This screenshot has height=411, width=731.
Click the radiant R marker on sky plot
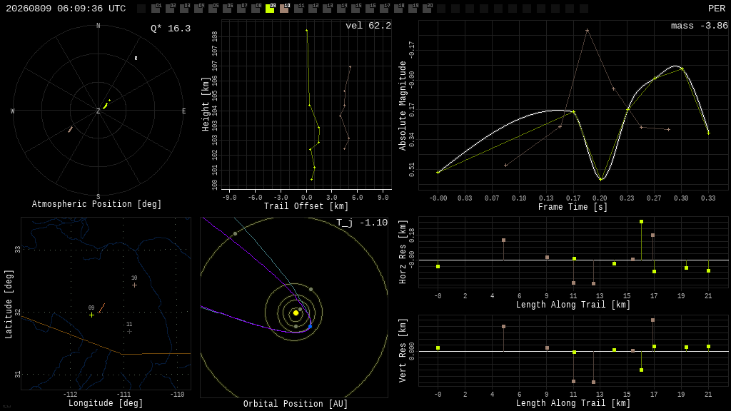136,59
